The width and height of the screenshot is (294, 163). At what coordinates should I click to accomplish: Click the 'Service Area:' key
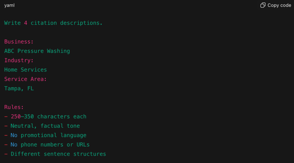point(26,79)
